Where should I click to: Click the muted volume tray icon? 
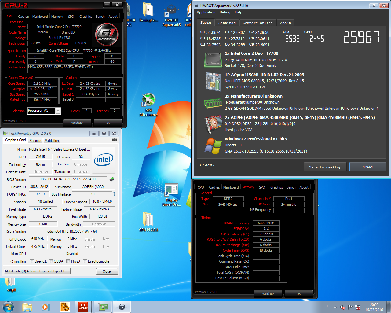point(343,307)
